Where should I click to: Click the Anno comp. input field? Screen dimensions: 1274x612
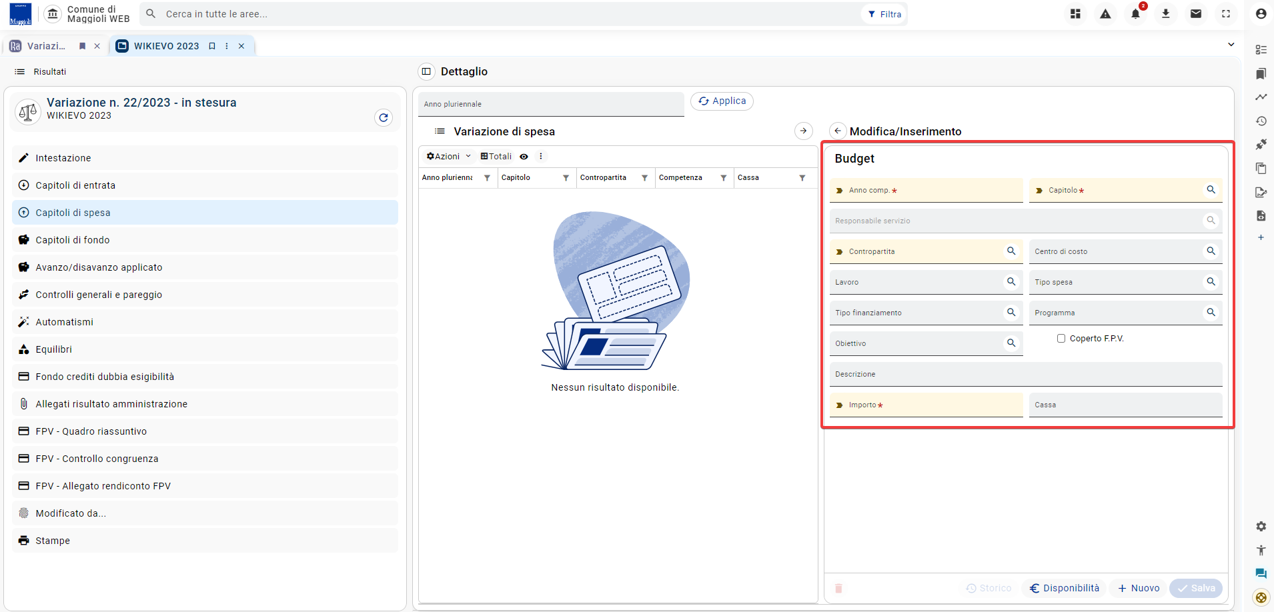(x=926, y=191)
